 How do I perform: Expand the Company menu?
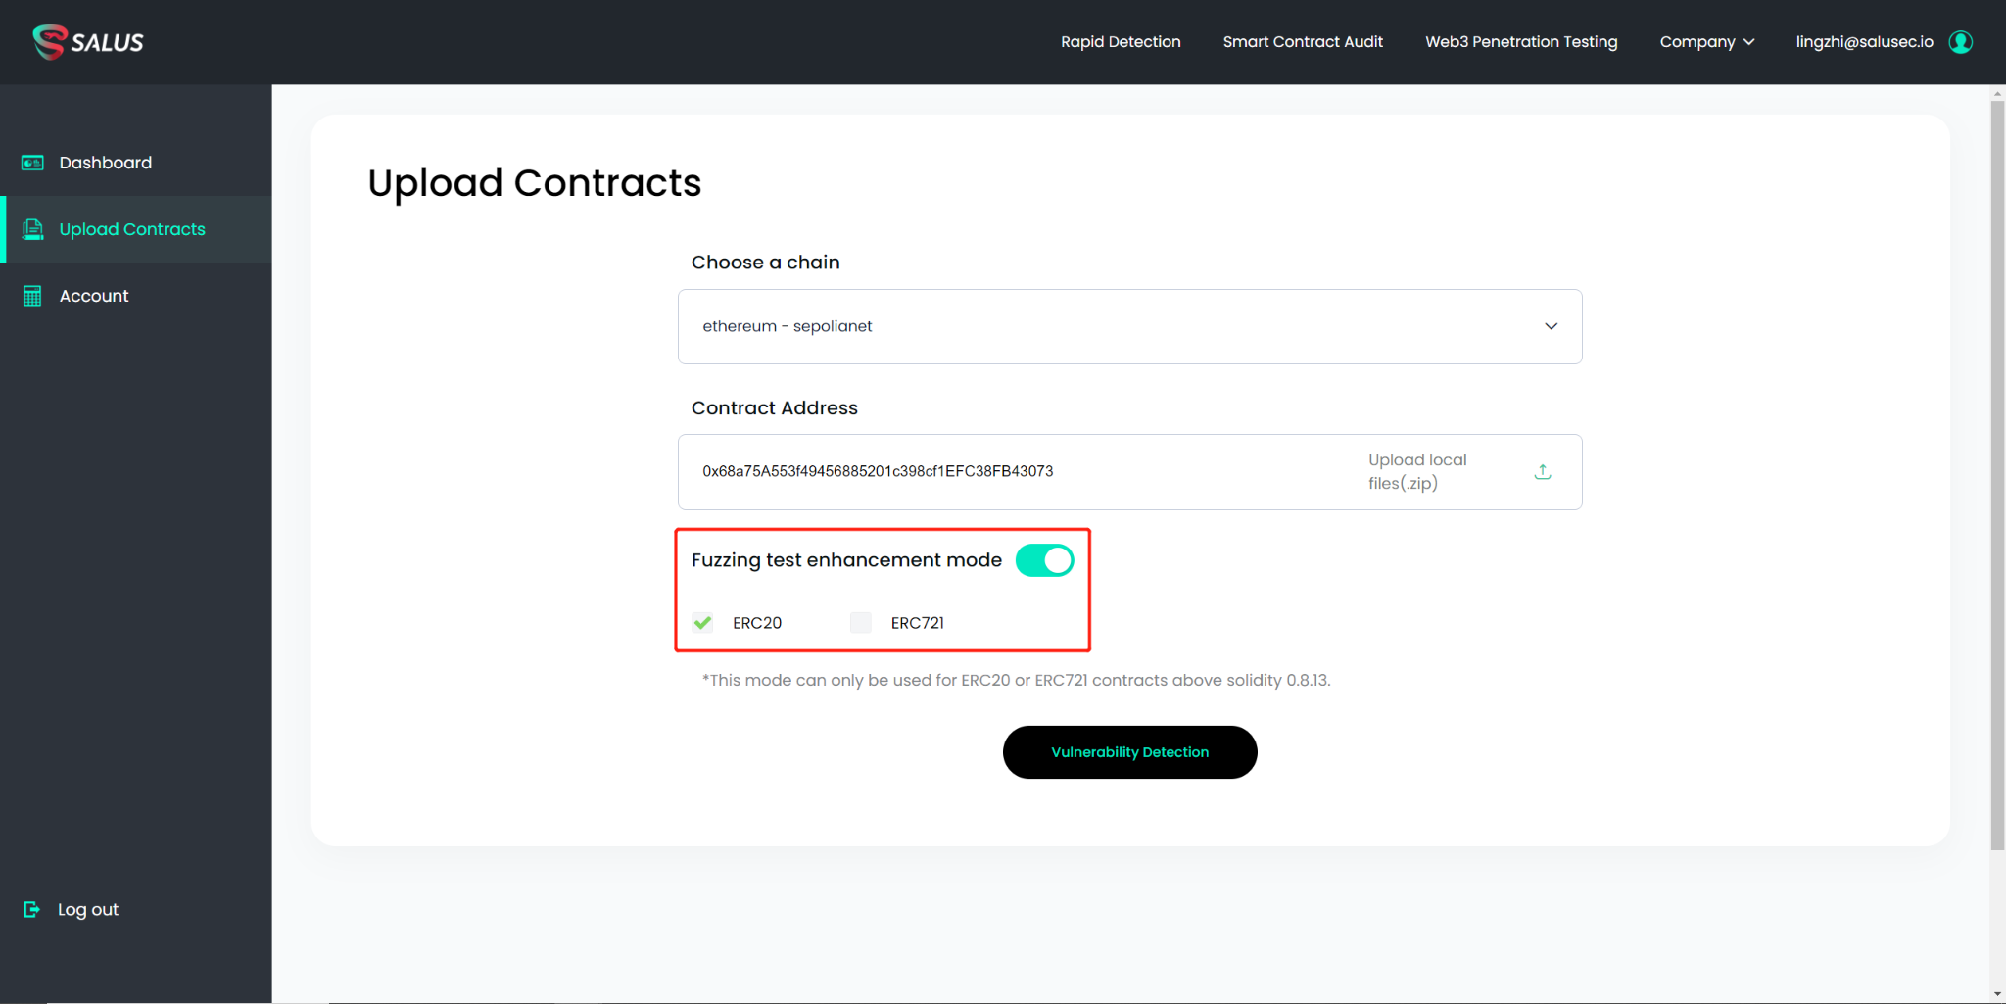1706,42
